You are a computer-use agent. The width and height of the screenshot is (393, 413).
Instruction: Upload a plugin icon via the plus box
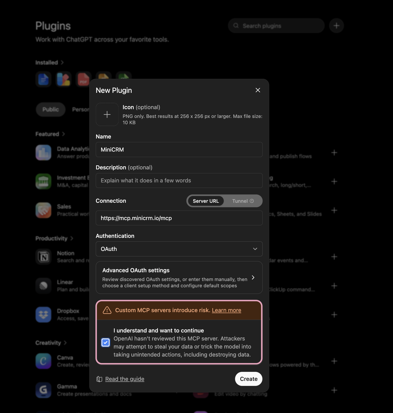click(x=107, y=114)
